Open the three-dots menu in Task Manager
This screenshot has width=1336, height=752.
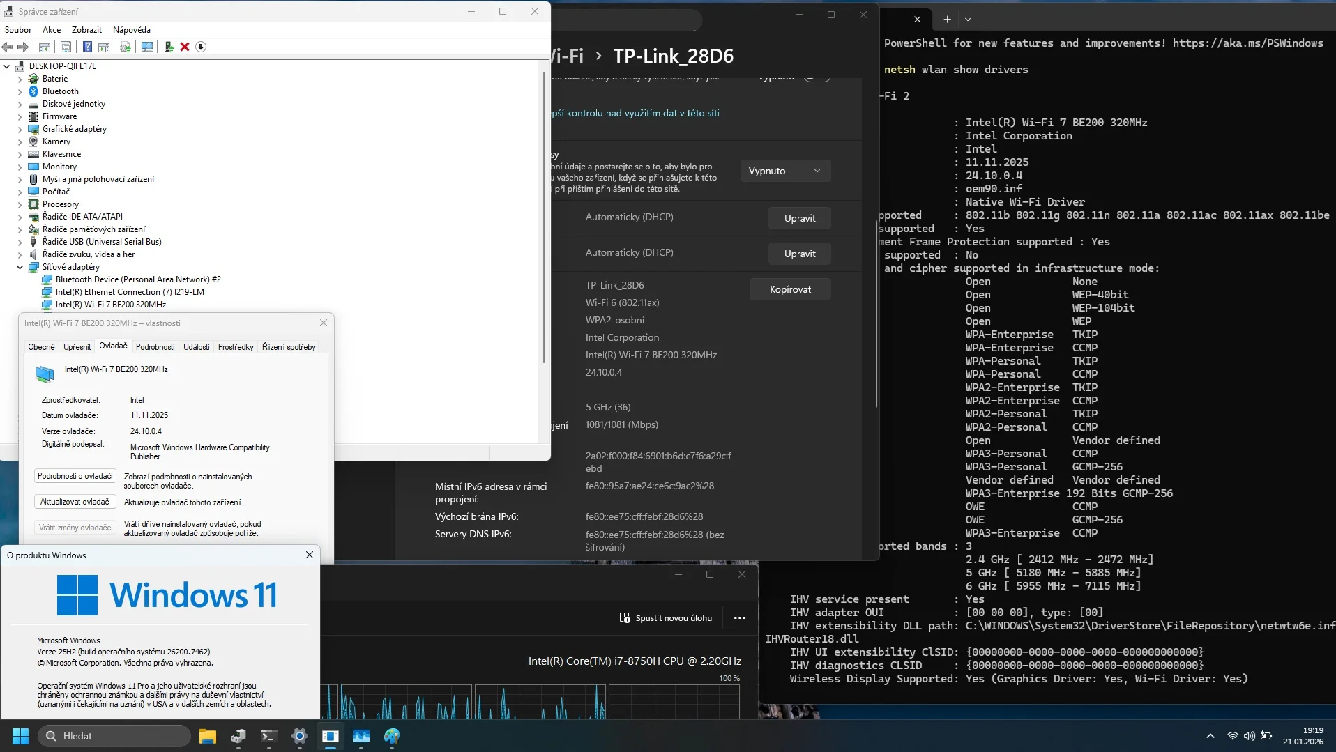coord(740,618)
